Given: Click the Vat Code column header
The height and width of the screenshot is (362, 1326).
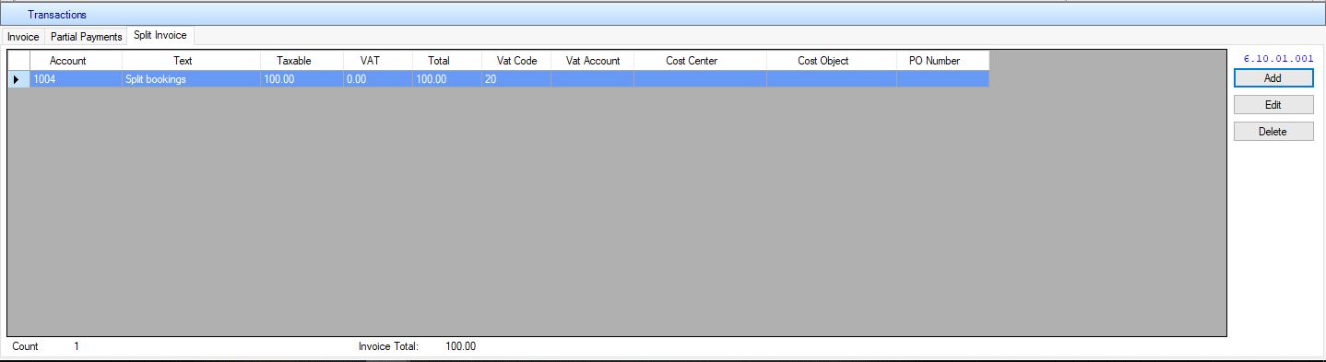Looking at the screenshot, I should pyautogui.click(x=516, y=61).
